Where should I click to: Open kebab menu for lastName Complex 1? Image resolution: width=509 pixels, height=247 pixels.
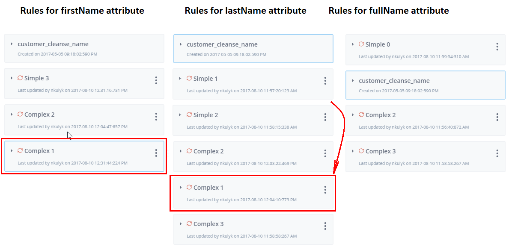325,190
